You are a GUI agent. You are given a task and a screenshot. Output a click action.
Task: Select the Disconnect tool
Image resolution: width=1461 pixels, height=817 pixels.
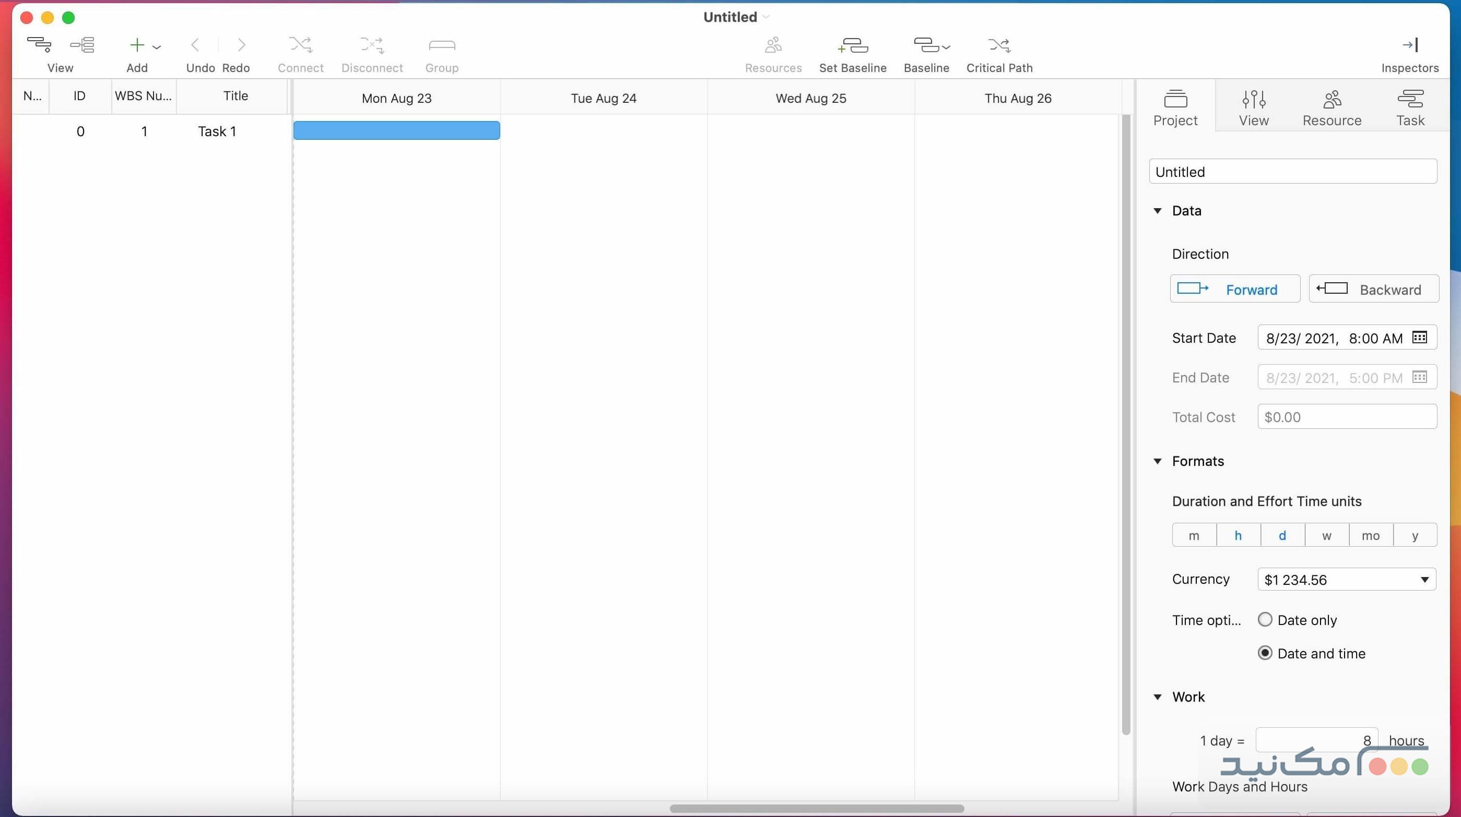point(371,45)
